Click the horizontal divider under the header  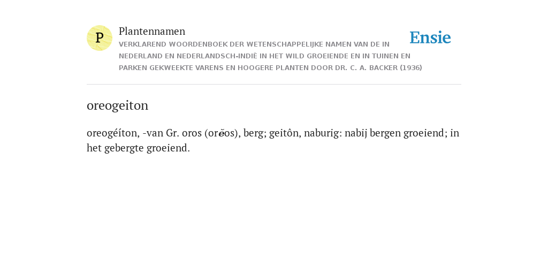pos(274,84)
